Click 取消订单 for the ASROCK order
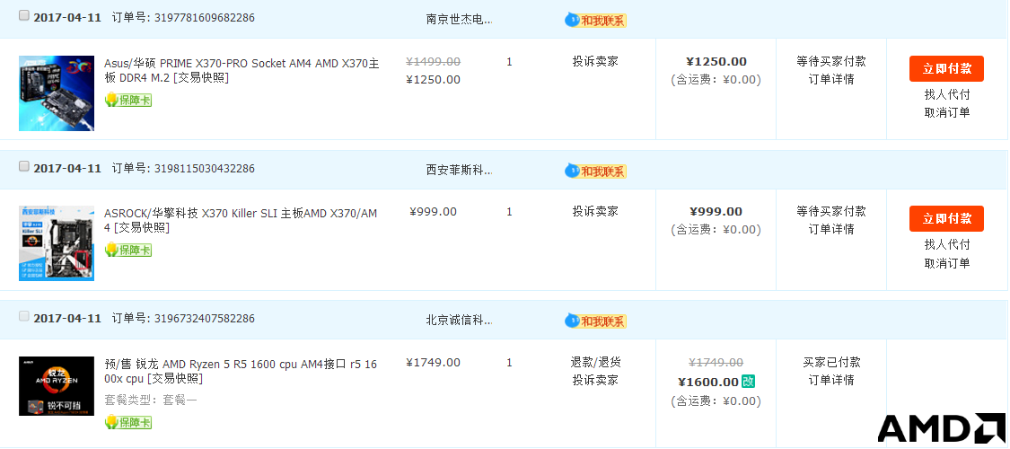Viewport: 1010px width, 449px height. click(x=947, y=263)
